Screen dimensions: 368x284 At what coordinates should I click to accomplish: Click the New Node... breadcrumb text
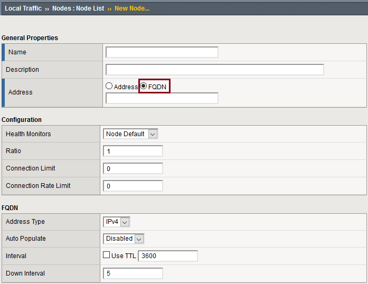tap(132, 8)
